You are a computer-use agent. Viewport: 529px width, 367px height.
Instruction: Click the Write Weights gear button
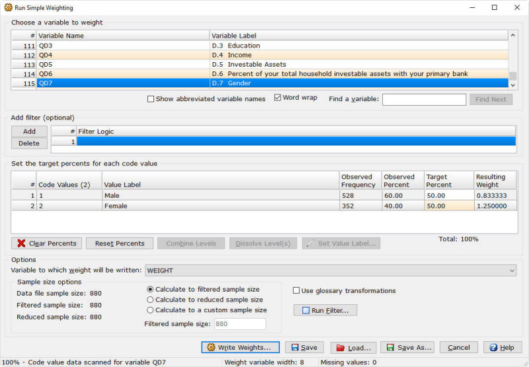[x=240, y=347]
